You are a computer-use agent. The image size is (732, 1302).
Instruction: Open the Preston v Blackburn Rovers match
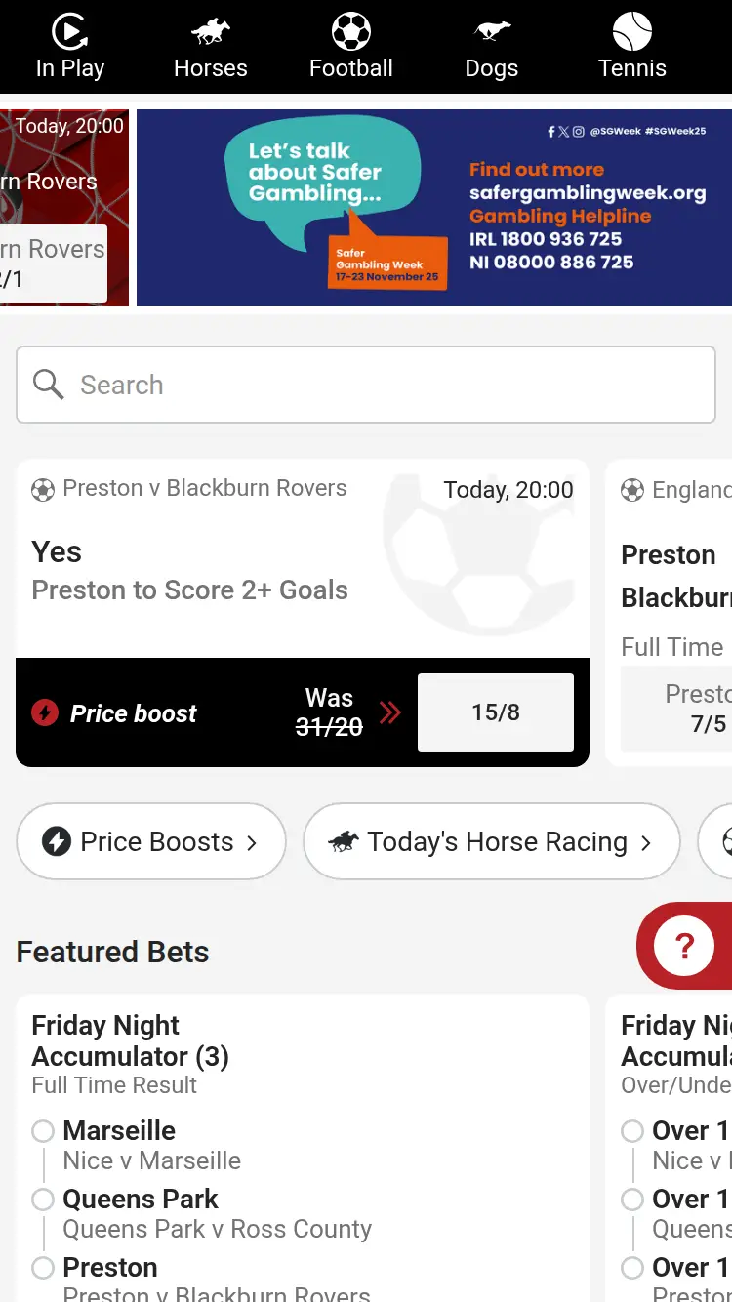tap(204, 489)
